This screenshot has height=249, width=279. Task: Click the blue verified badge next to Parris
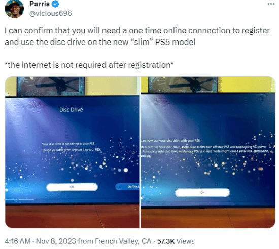(55, 4)
